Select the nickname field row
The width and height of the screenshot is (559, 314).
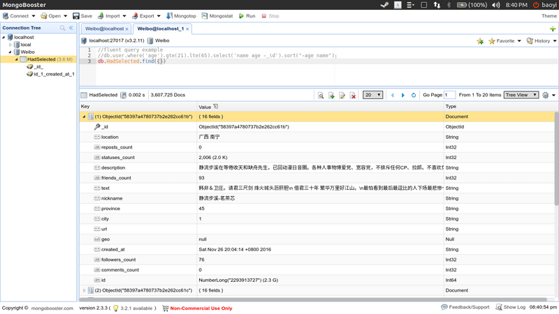[317, 198]
